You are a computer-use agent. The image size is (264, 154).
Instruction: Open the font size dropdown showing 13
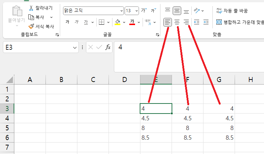click(136, 11)
